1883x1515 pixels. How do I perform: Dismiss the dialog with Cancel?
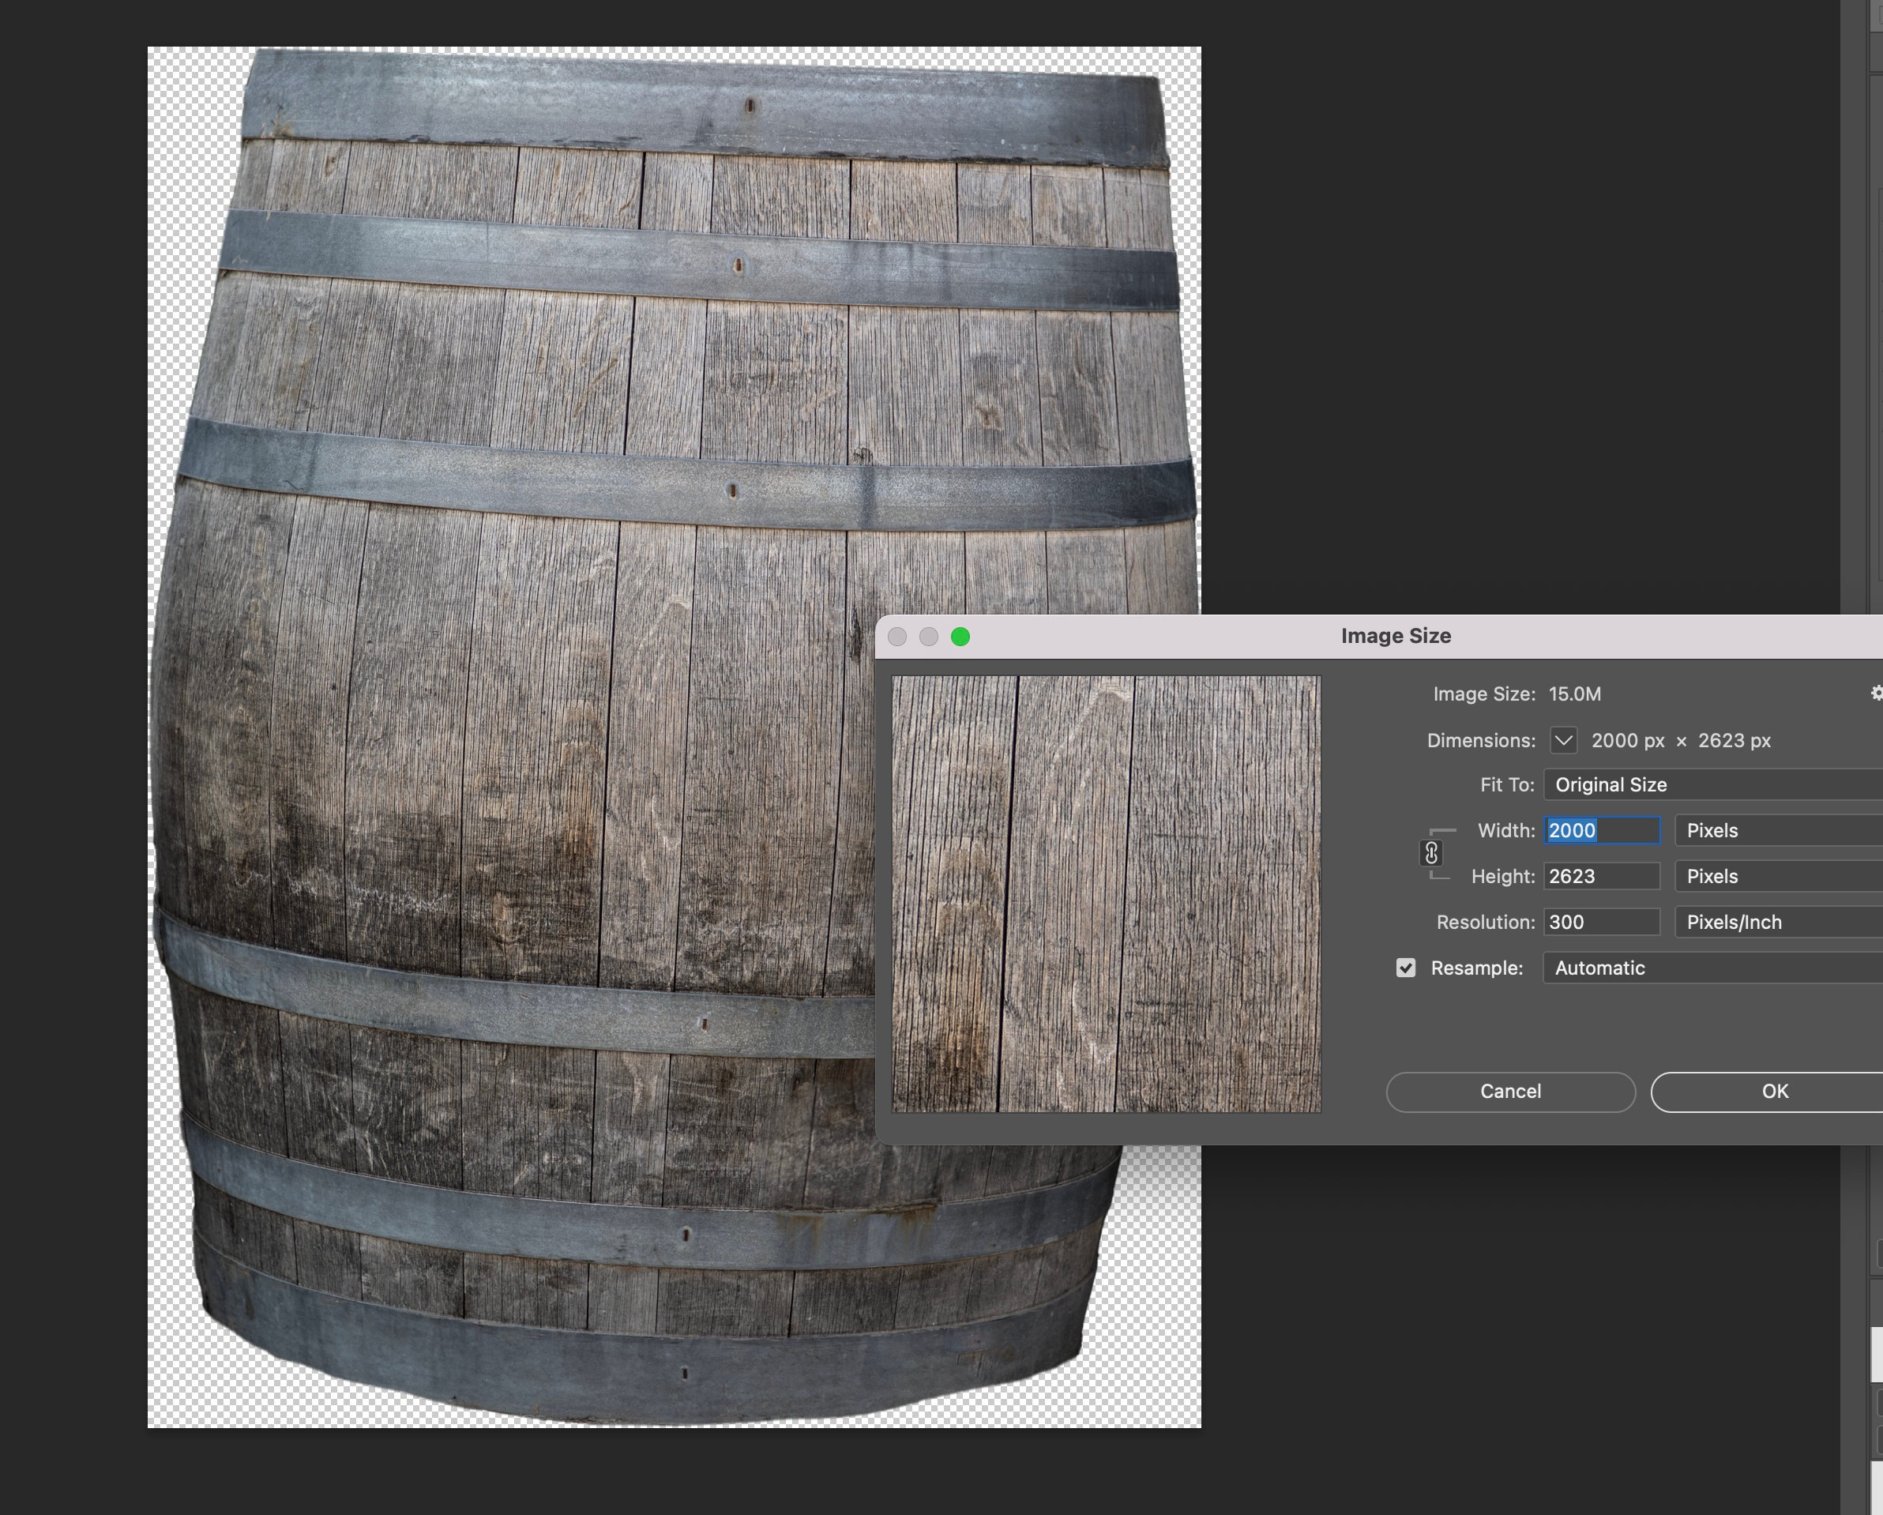click(x=1509, y=1092)
